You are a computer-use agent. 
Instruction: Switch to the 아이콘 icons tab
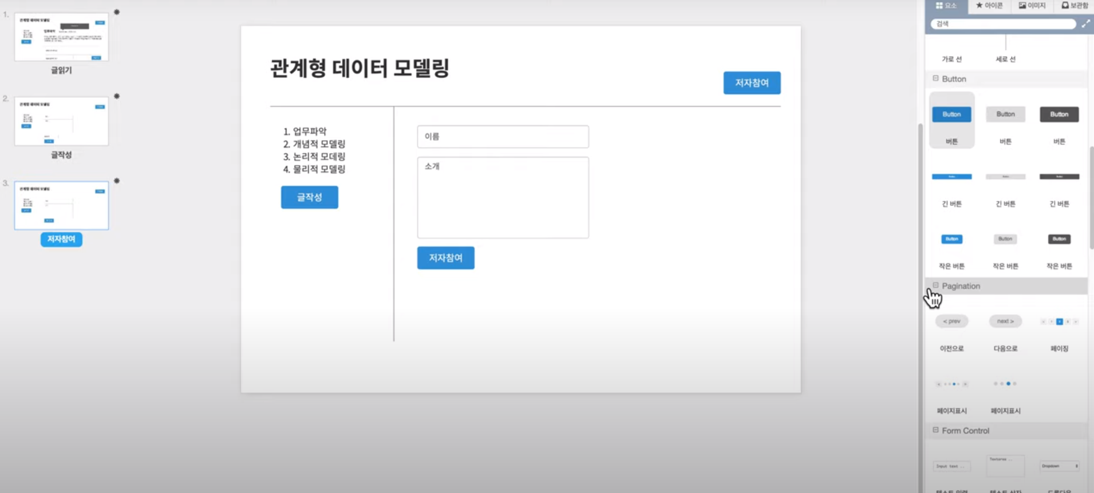point(989,6)
